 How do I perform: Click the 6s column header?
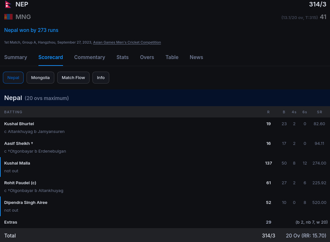pos(305,112)
